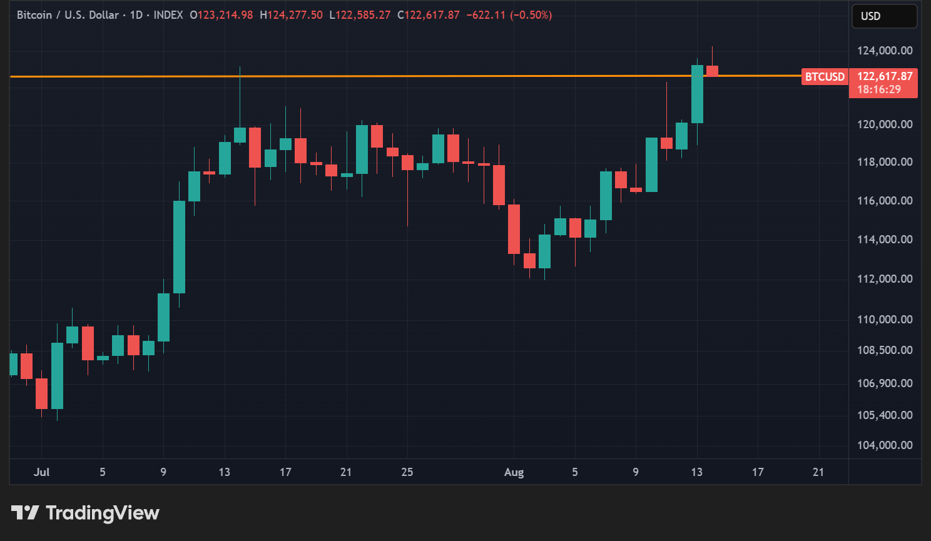Click the Aug label on time axis

[514, 472]
